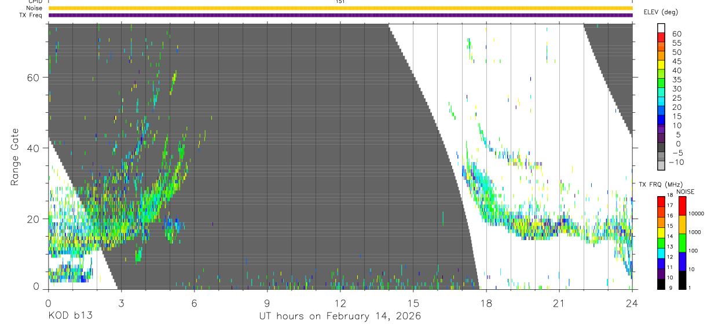Click the Range Gate tick label 40
The height and width of the screenshot is (328, 711).
pos(33,148)
